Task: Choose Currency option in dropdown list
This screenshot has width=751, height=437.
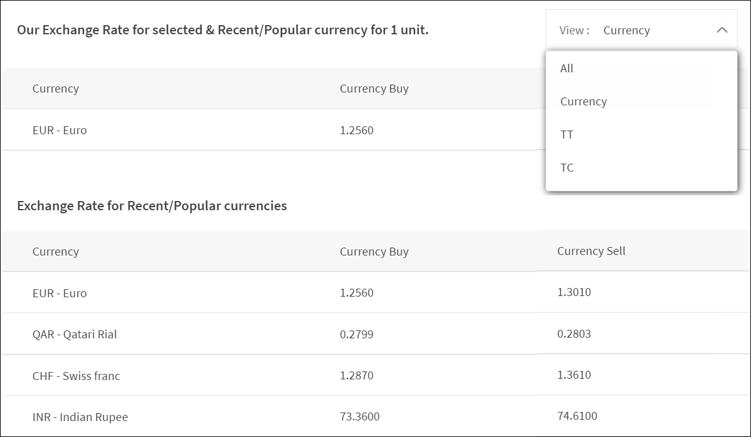Action: click(584, 102)
